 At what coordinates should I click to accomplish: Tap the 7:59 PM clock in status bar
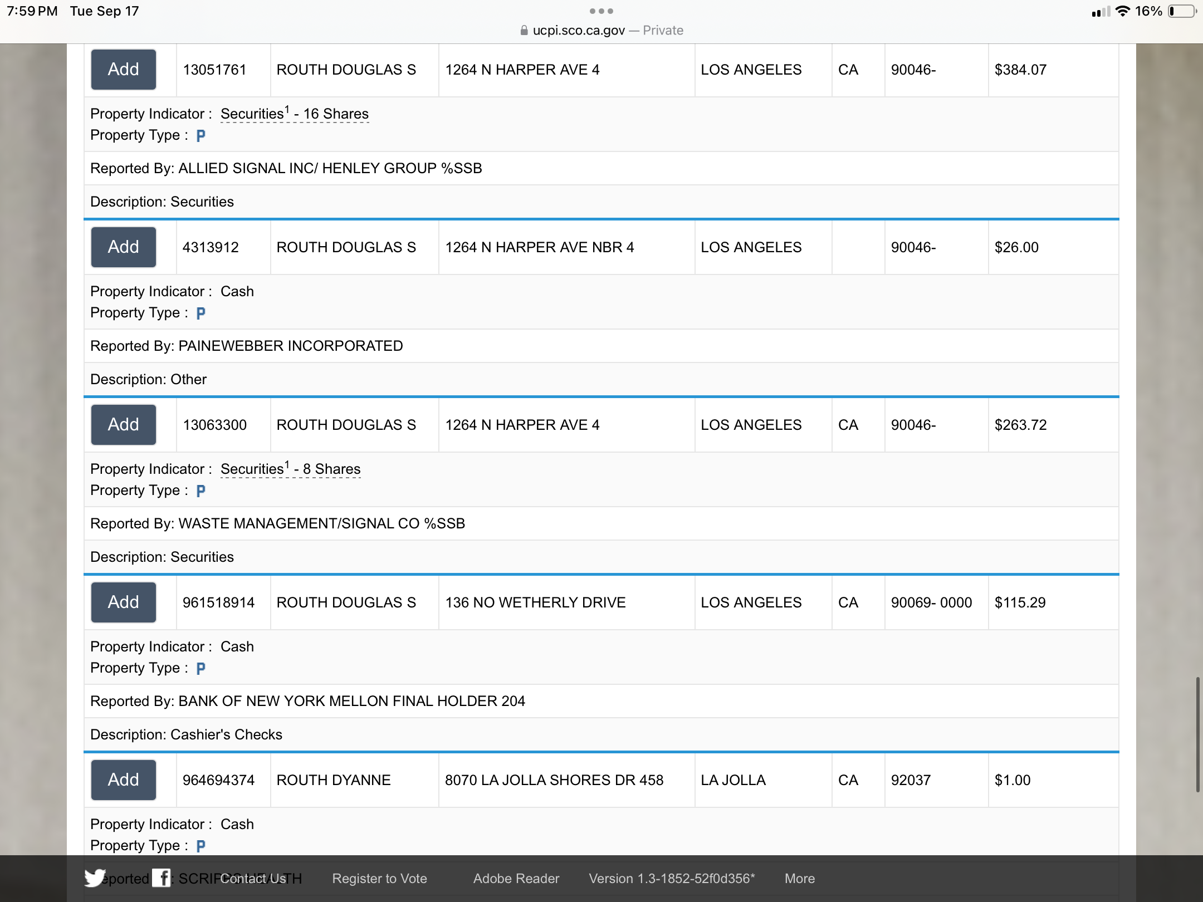[32, 11]
